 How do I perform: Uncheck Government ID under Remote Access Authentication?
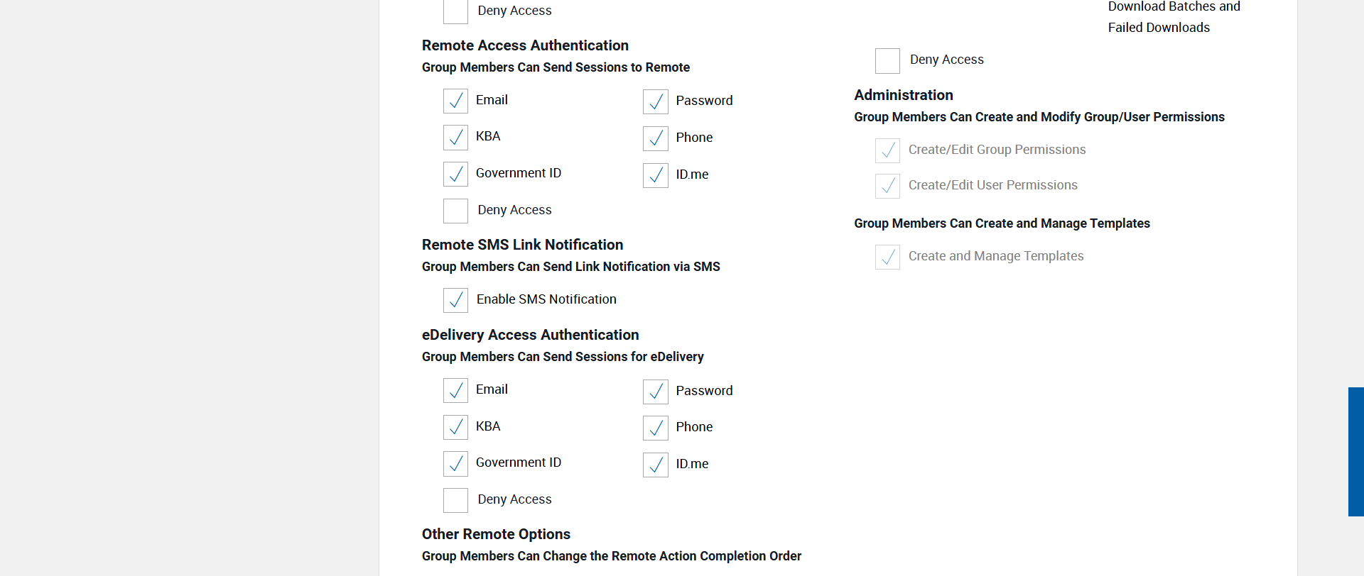tap(455, 174)
